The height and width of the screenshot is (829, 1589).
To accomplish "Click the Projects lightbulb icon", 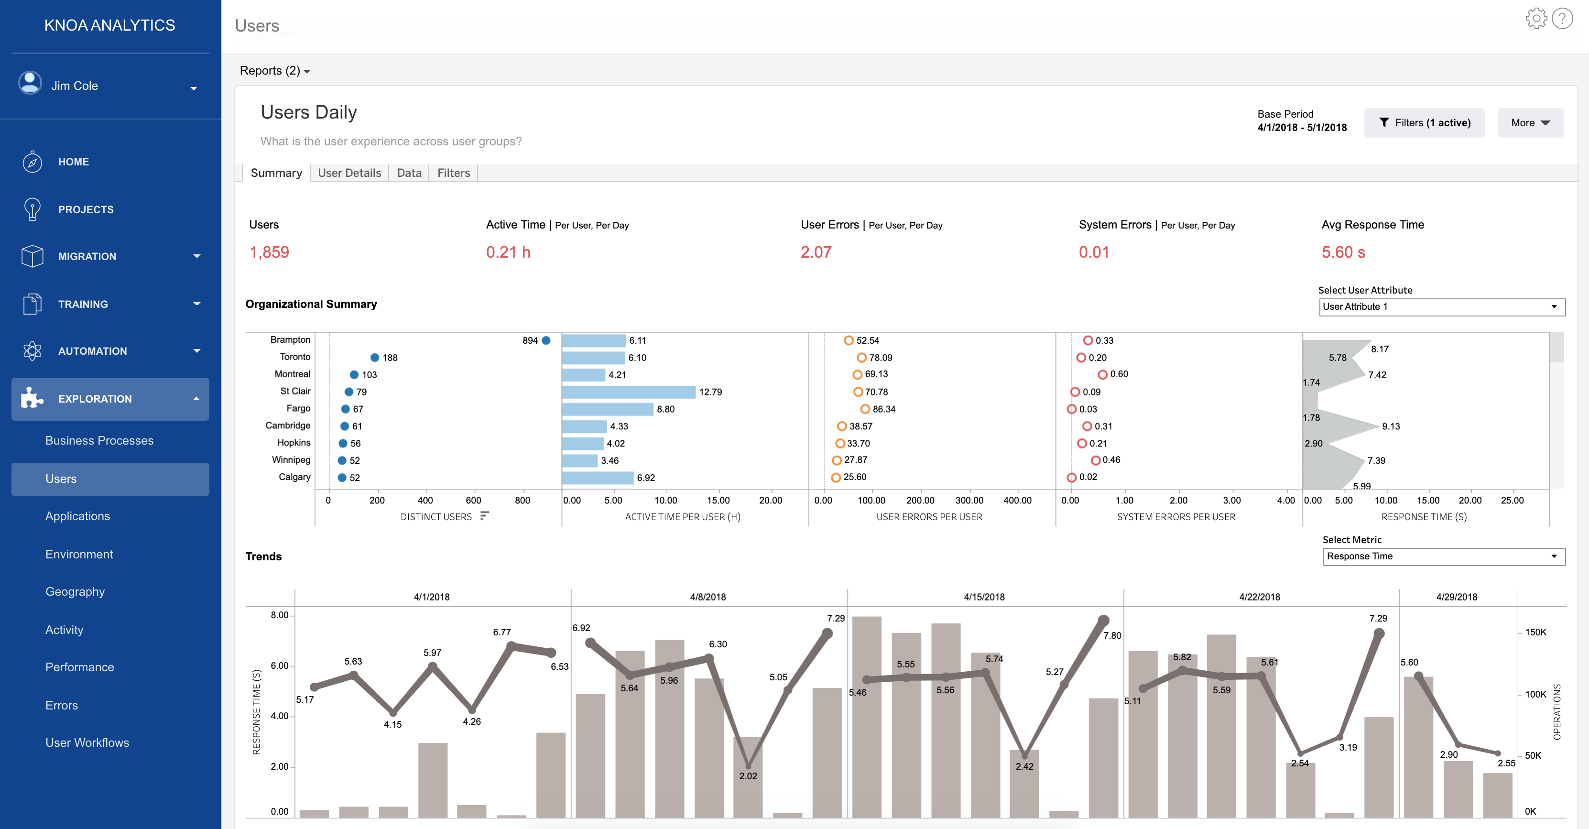I will [32, 209].
